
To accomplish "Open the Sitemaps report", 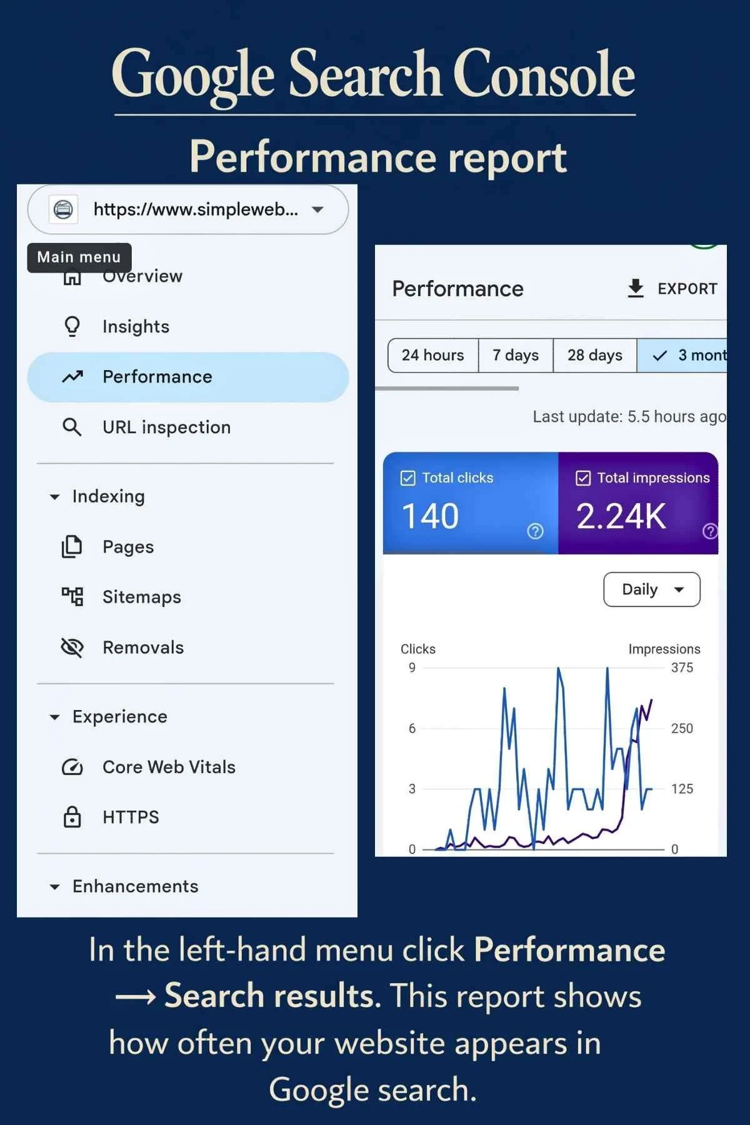I will click(142, 597).
